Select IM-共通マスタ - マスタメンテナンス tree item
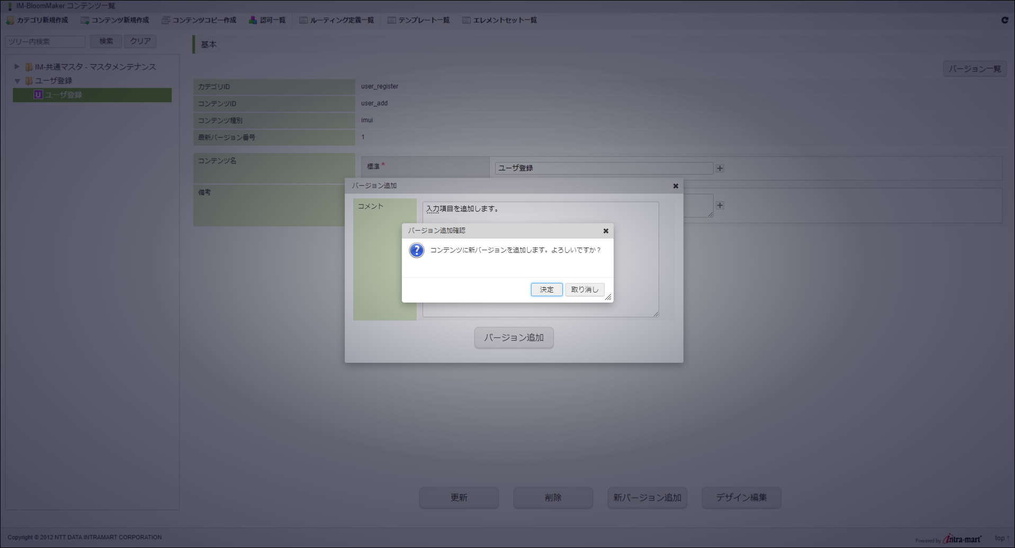The height and width of the screenshot is (548, 1015). point(95,67)
